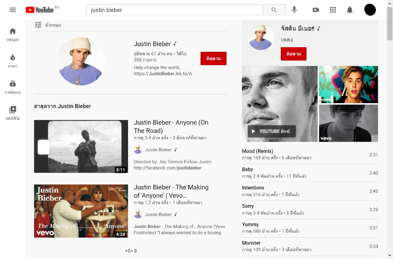Open title 'Justin Bieber - The Making of Anyone'
Viewport: 393px width, 259px height.
pos(171,191)
